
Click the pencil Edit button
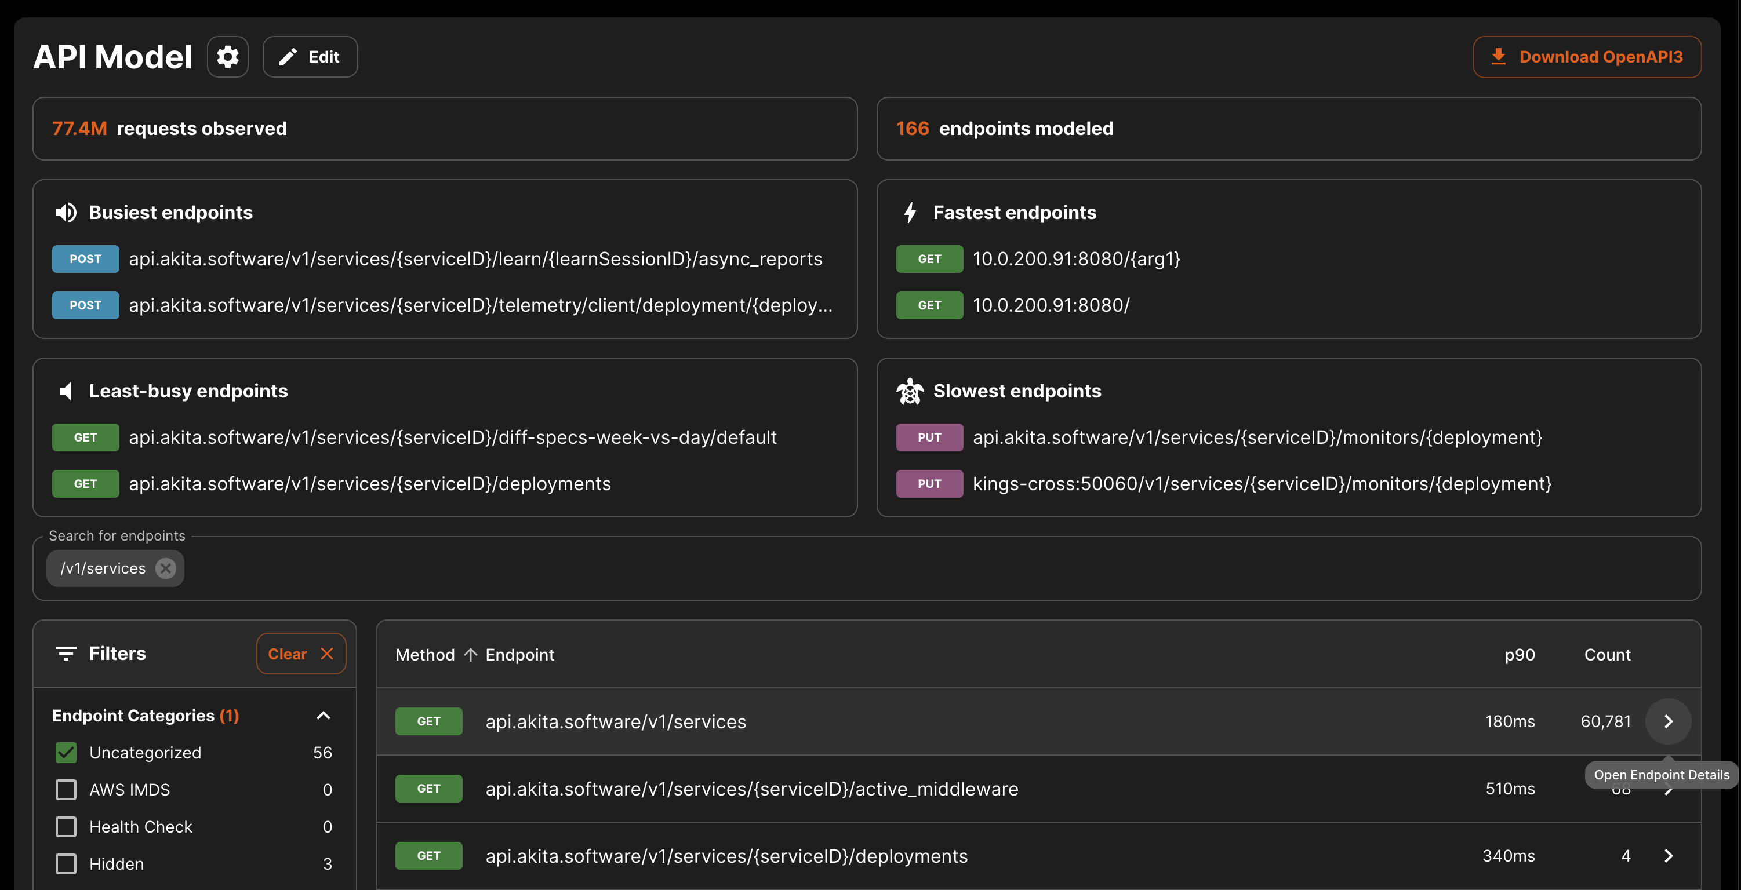(310, 57)
